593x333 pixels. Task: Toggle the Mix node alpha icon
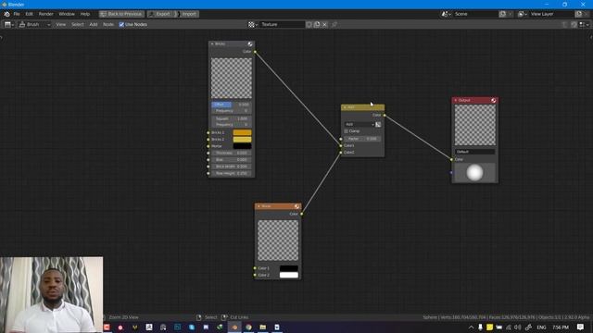coord(378,124)
